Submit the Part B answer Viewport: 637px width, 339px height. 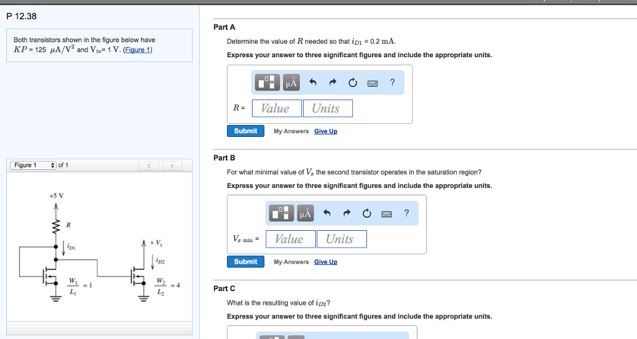(x=245, y=262)
